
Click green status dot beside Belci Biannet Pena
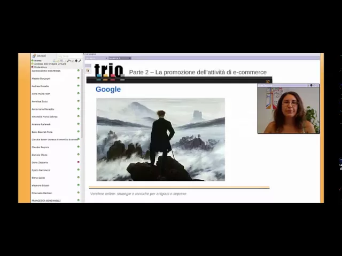pyautogui.click(x=79, y=132)
